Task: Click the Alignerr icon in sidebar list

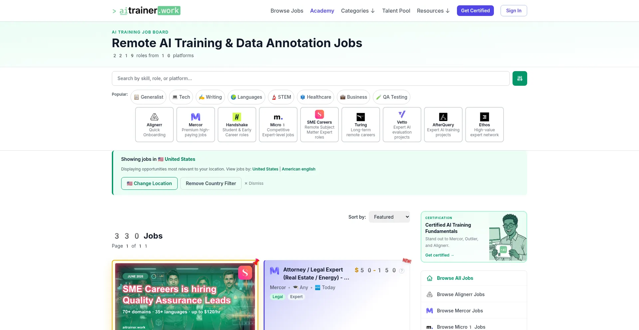Action: click(x=430, y=294)
